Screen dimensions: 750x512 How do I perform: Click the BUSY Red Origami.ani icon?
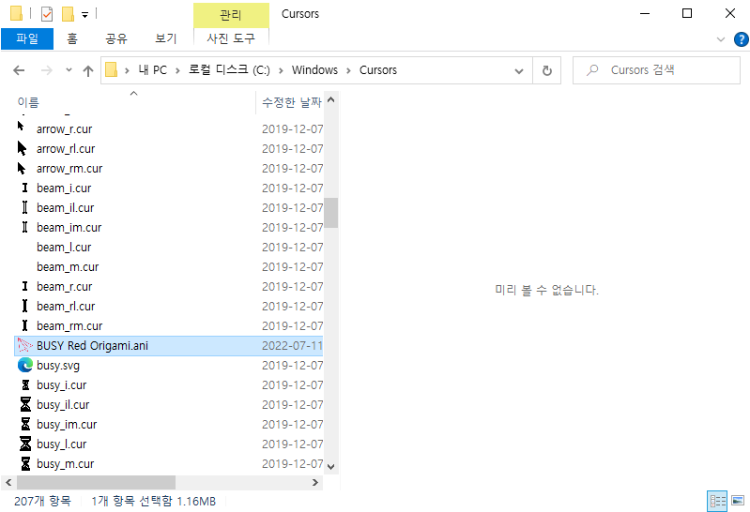pos(24,345)
